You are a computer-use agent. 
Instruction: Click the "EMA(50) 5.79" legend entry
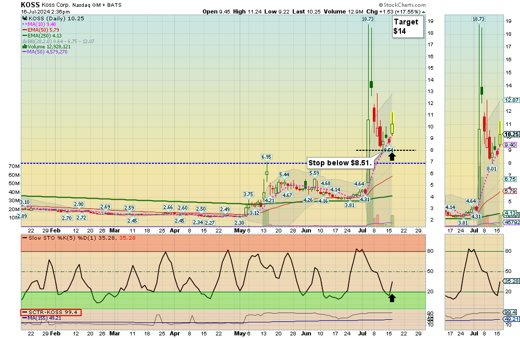pos(41,30)
